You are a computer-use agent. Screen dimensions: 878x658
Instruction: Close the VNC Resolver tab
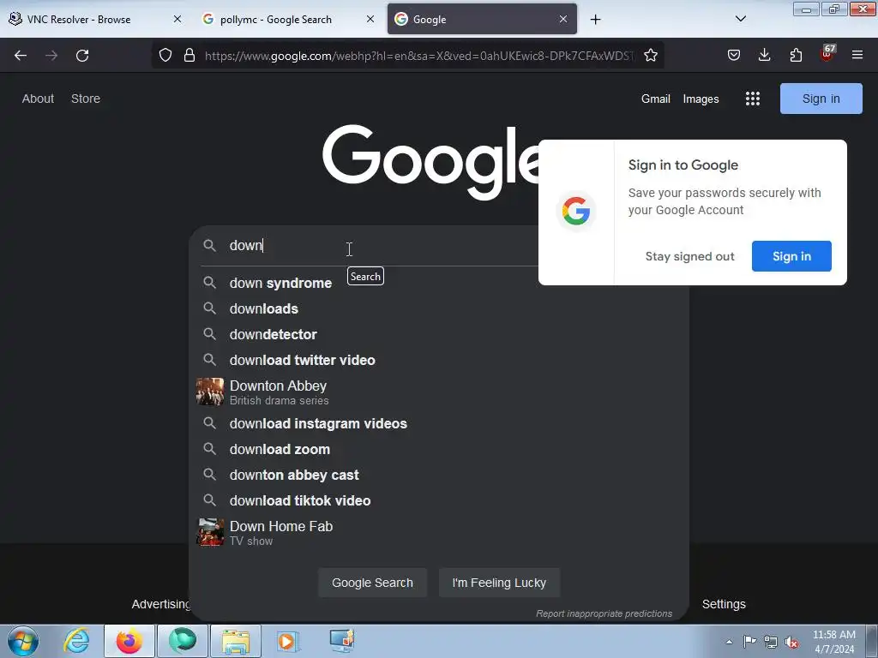177,19
